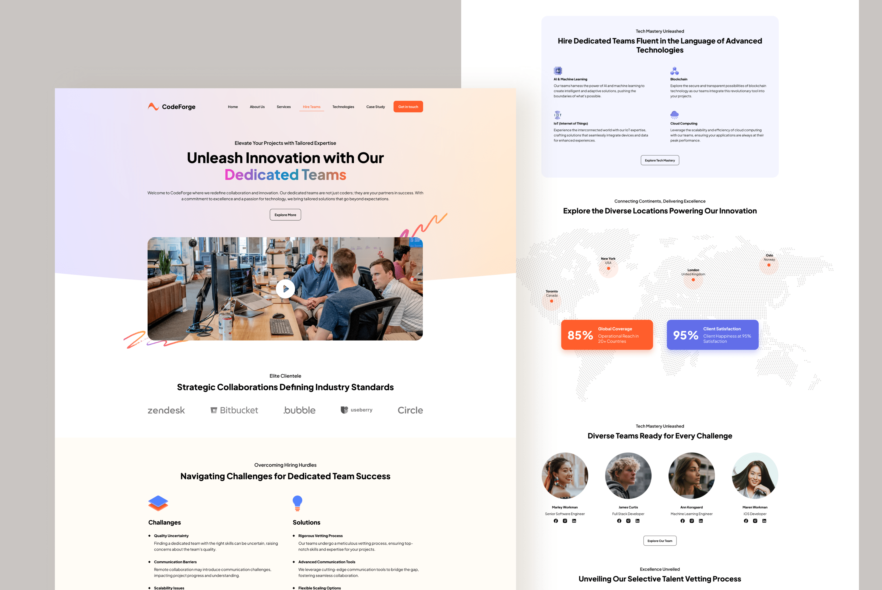Image resolution: width=882 pixels, height=590 pixels.
Task: Click the Ann Korsgaard LinkedIn icon
Action: tap(700, 521)
